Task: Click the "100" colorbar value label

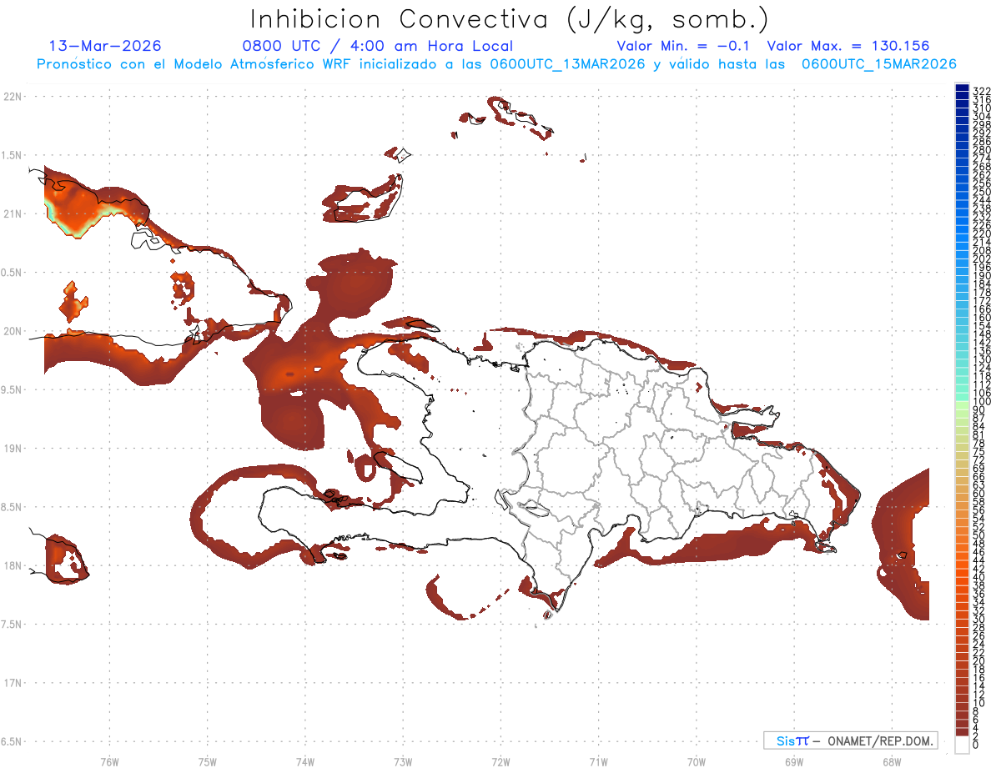Action: 982,402
